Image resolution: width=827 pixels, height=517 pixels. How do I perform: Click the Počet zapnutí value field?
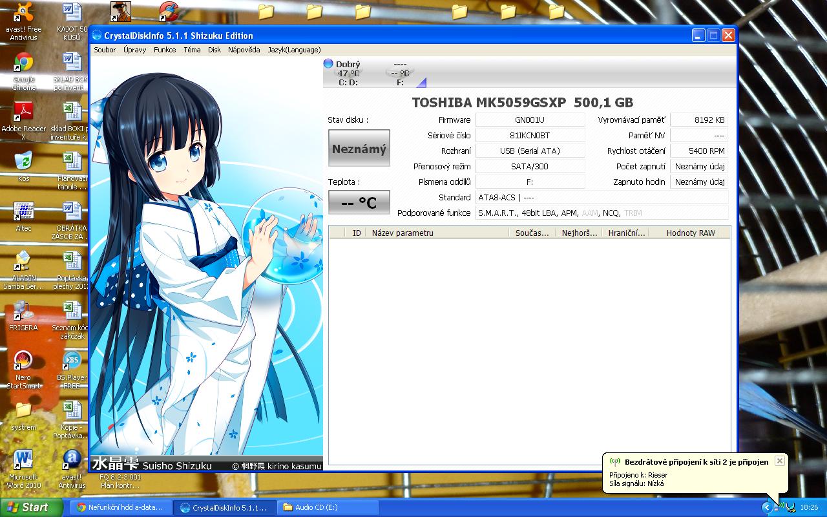tap(700, 166)
